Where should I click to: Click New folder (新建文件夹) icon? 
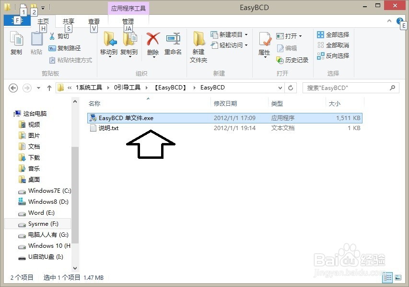point(199,39)
